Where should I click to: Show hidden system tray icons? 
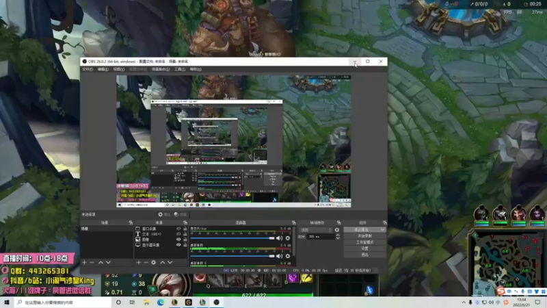pos(464,302)
